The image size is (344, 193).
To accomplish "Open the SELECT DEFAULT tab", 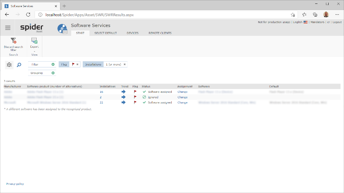I will (105, 33).
